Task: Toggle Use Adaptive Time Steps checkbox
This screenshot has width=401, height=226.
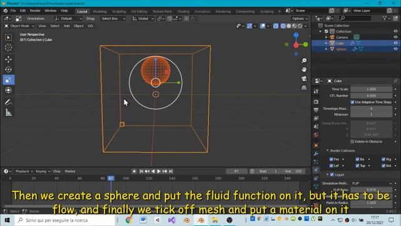Action: [352, 102]
